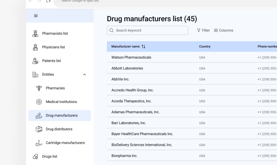
Task: Click the Phone number column header
Action: tap(267, 46)
